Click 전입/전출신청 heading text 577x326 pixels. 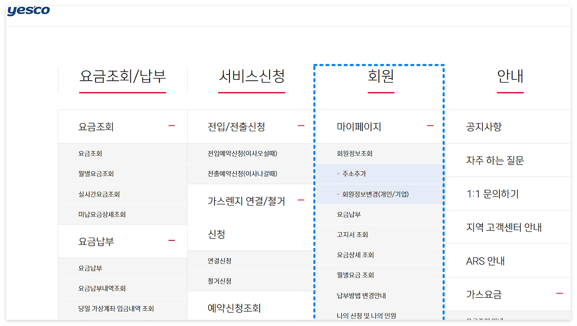tap(236, 127)
